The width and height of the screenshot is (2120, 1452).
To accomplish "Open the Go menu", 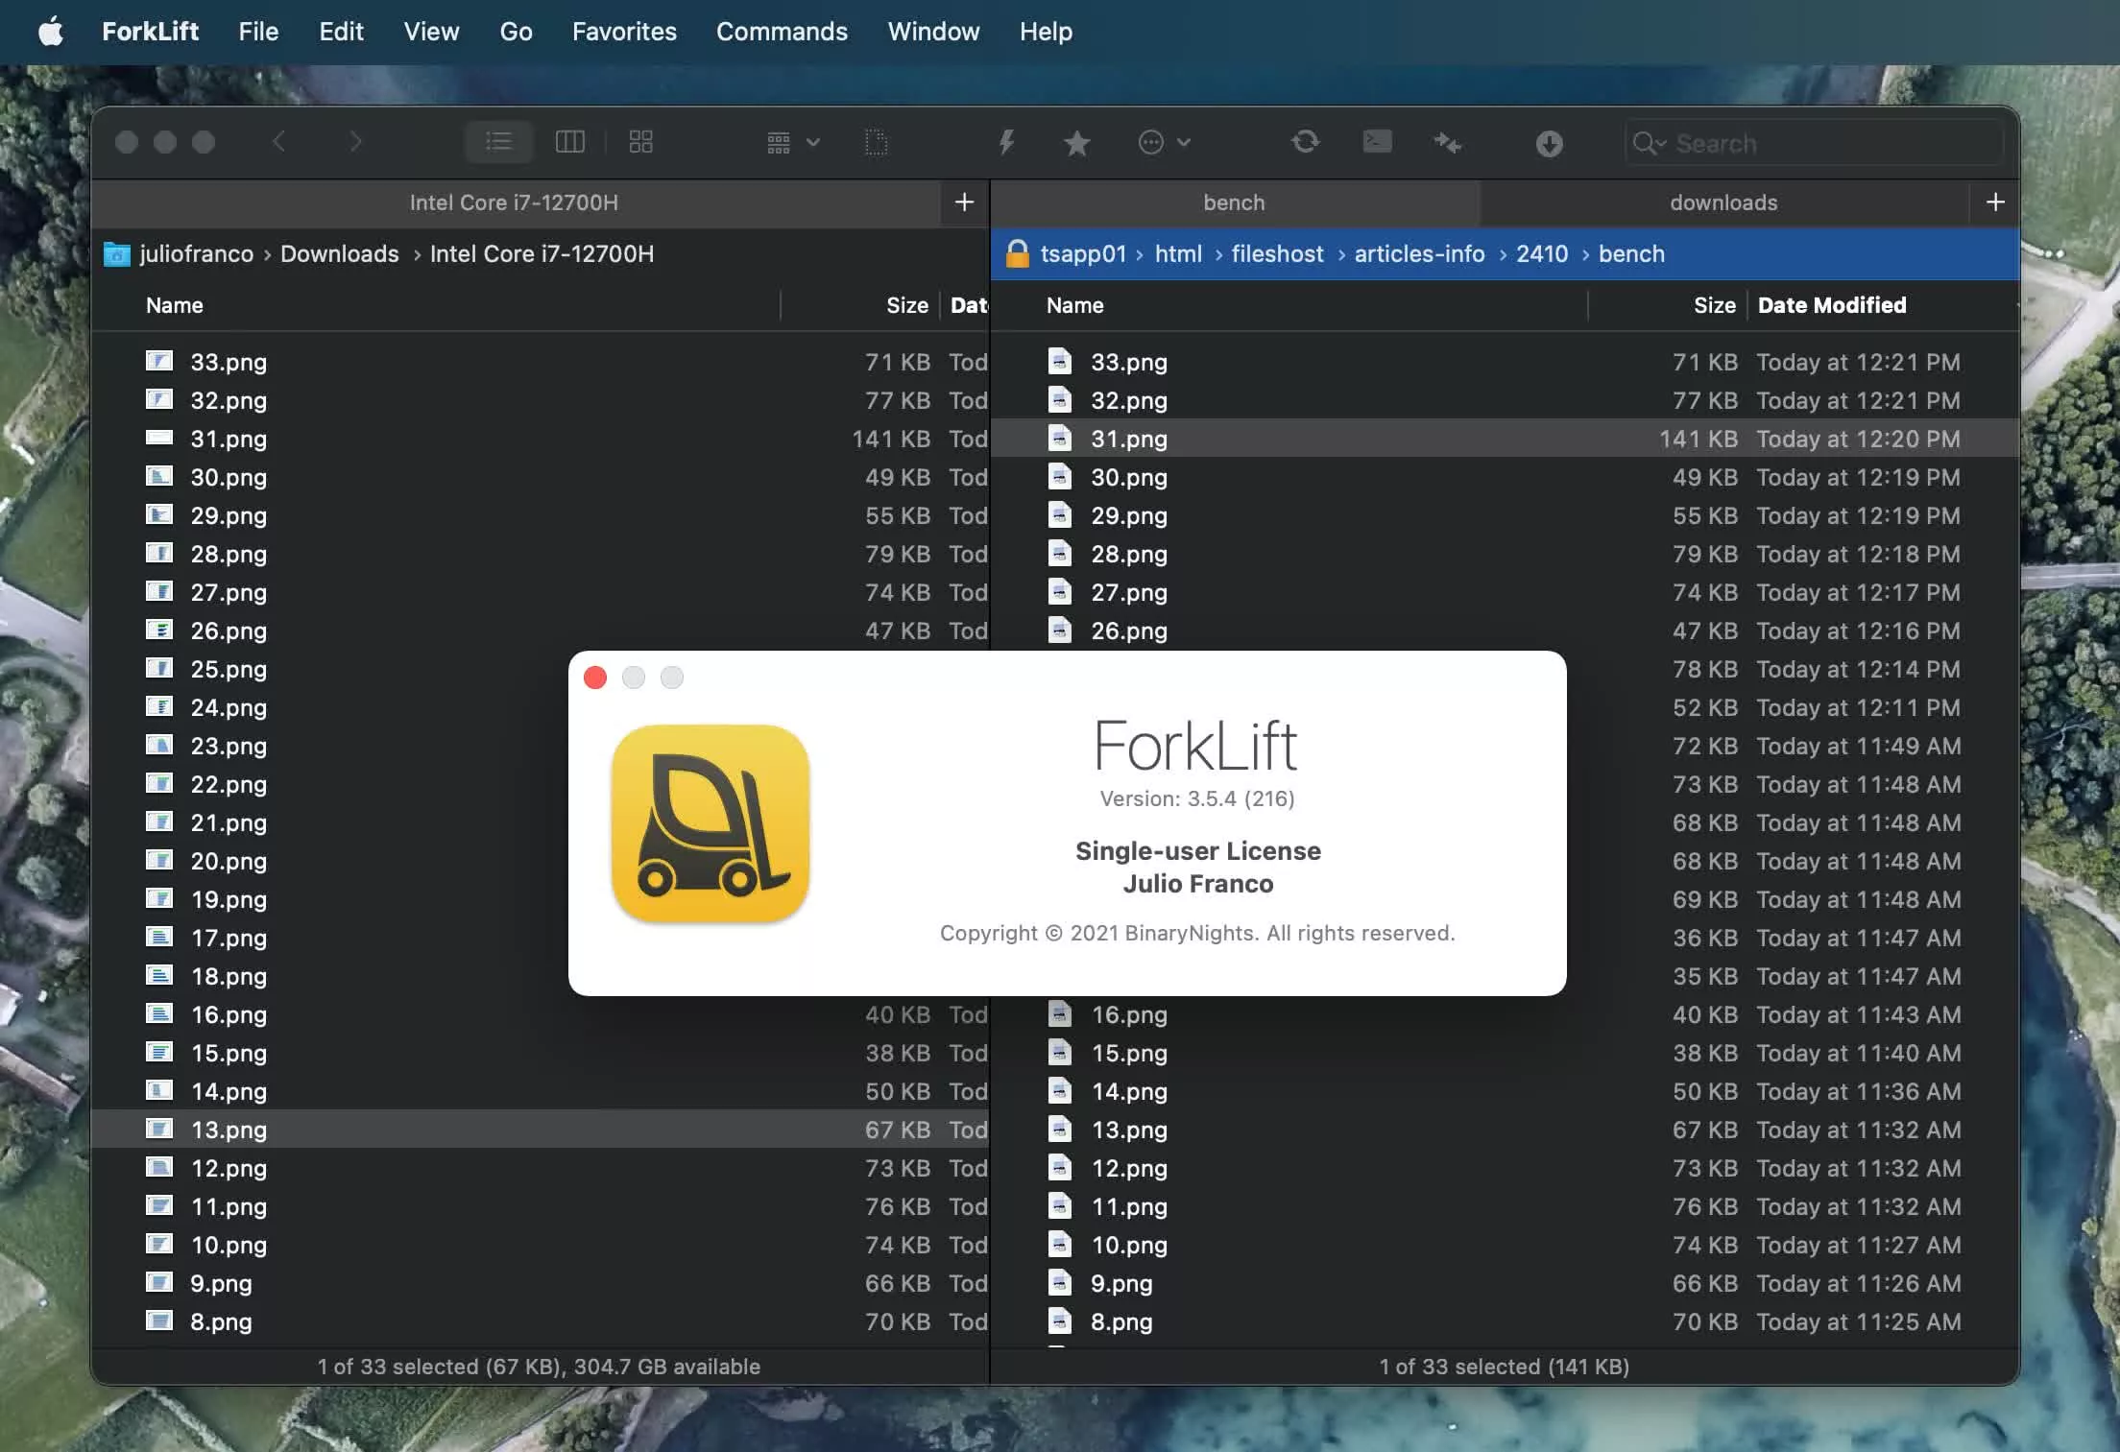I will [x=516, y=32].
